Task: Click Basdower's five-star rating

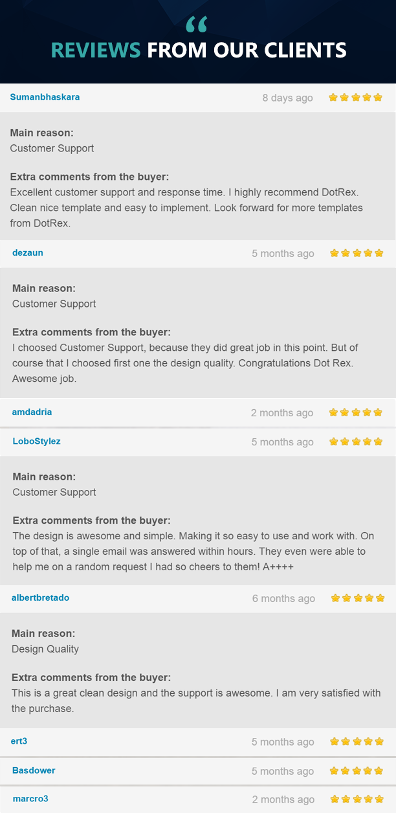Action: coord(357,770)
